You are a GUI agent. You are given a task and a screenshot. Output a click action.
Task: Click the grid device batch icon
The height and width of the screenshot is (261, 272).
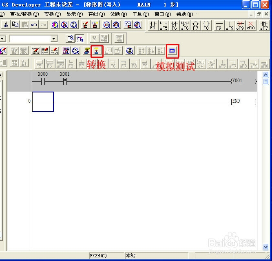tap(66, 51)
